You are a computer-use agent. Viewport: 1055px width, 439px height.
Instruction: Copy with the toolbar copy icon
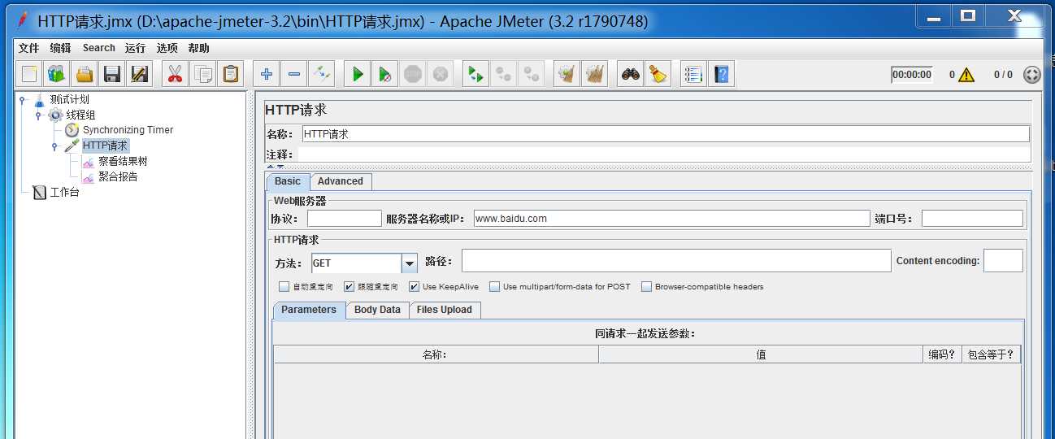[202, 74]
